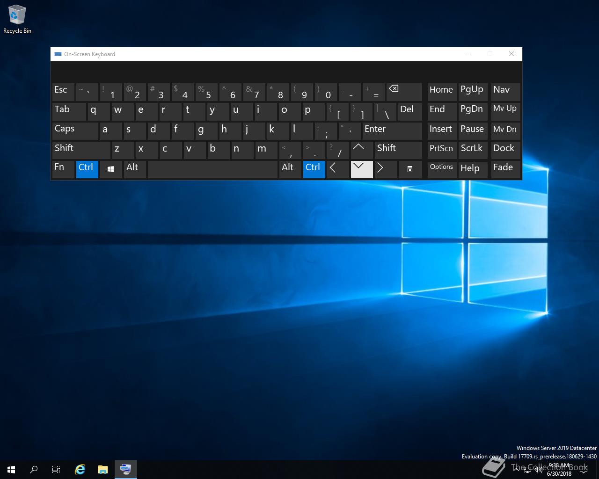Hit the Esc key
The image size is (599, 479).
[63, 92]
